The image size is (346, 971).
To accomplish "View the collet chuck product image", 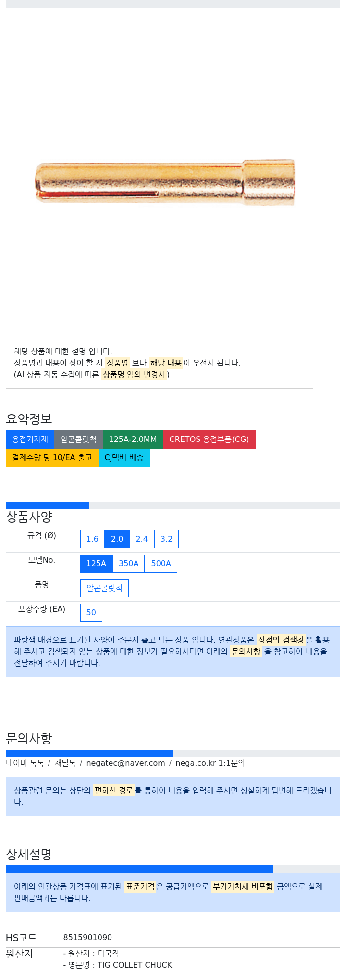I will pyautogui.click(x=165, y=182).
